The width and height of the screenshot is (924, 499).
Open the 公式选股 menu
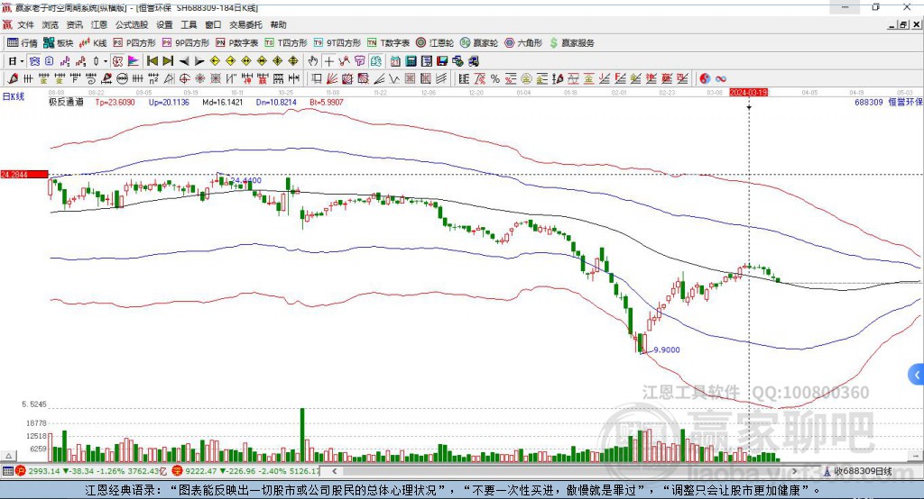tap(132, 24)
